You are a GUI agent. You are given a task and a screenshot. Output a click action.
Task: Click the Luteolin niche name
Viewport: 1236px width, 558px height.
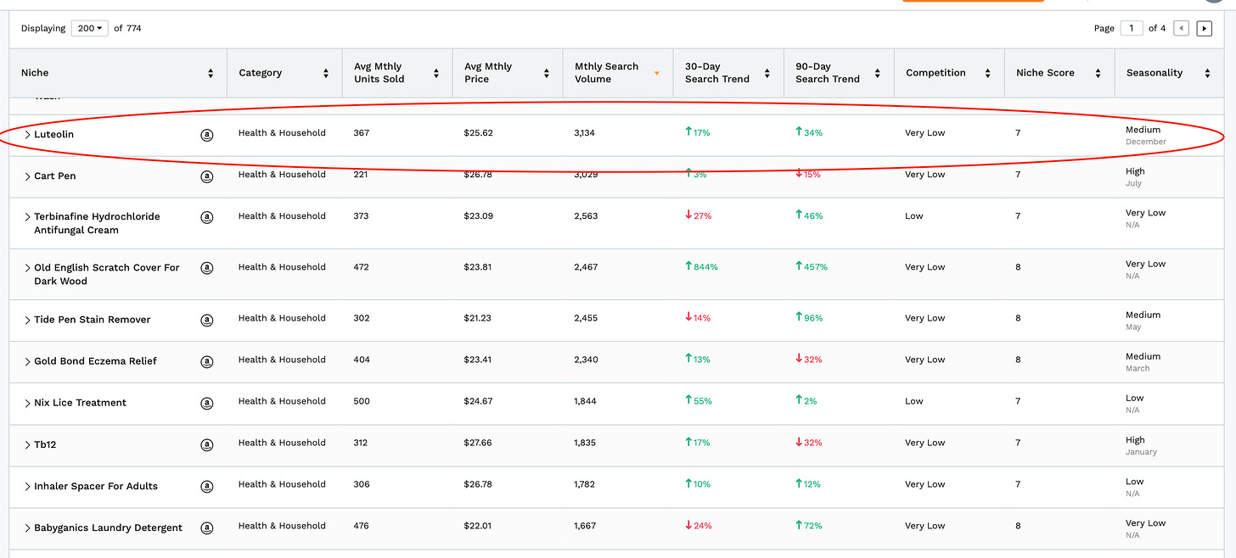[x=54, y=134]
